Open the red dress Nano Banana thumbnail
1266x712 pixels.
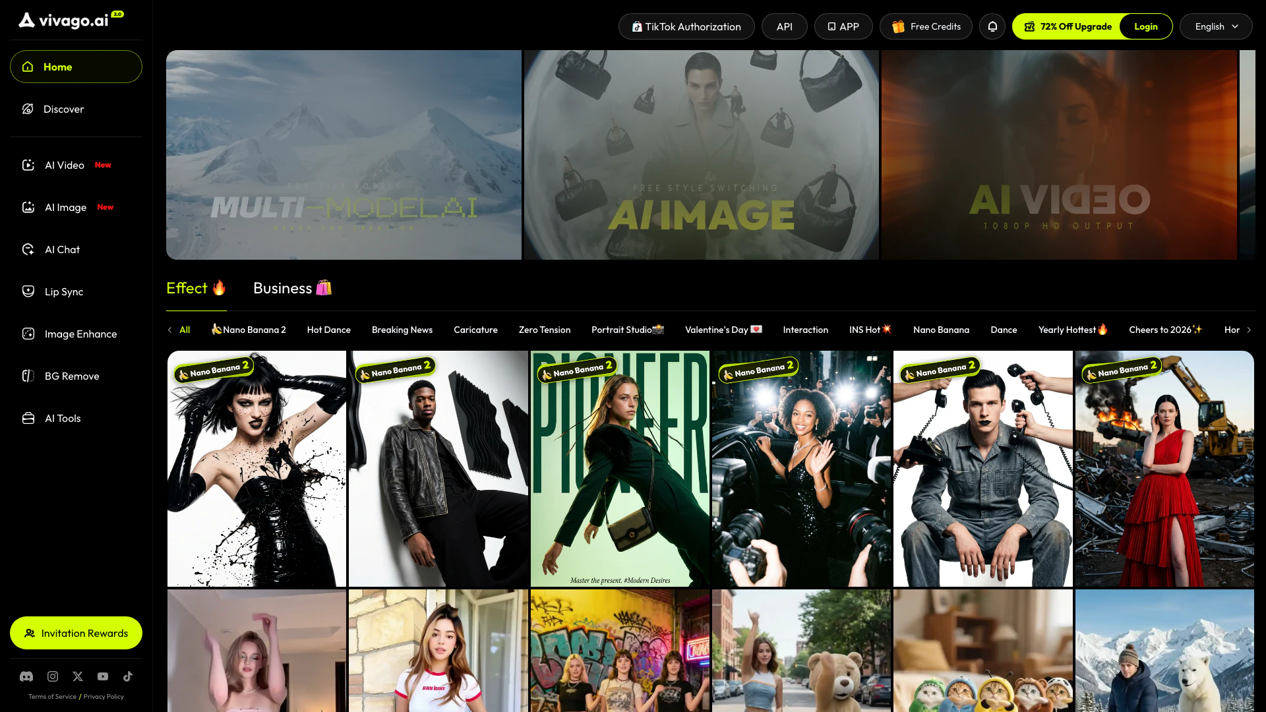(x=1164, y=468)
